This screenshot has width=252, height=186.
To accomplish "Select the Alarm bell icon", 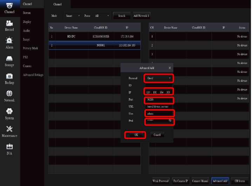I will pyautogui.click(x=9, y=41).
